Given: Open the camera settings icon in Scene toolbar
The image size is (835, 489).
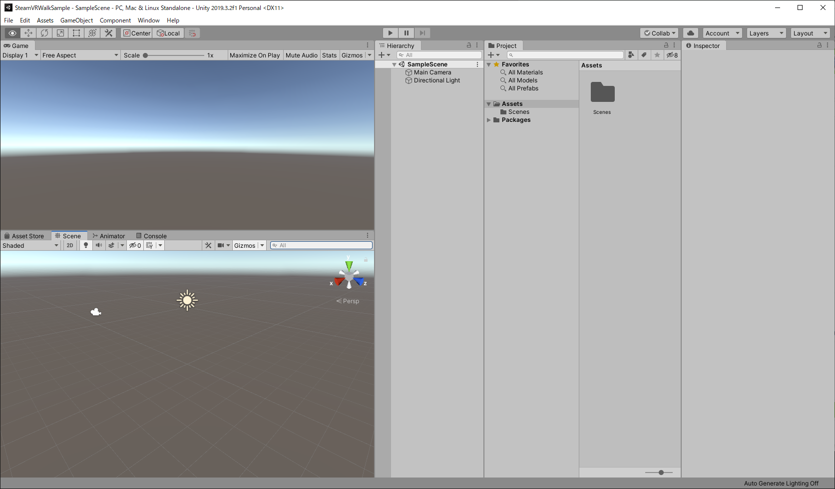Looking at the screenshot, I should tap(221, 245).
